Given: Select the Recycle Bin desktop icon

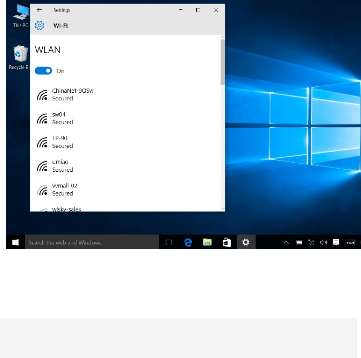Looking at the screenshot, I should point(20,58).
